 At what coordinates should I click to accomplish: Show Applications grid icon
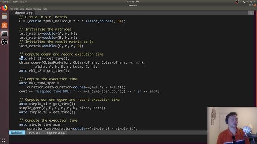[x=4, y=140]
